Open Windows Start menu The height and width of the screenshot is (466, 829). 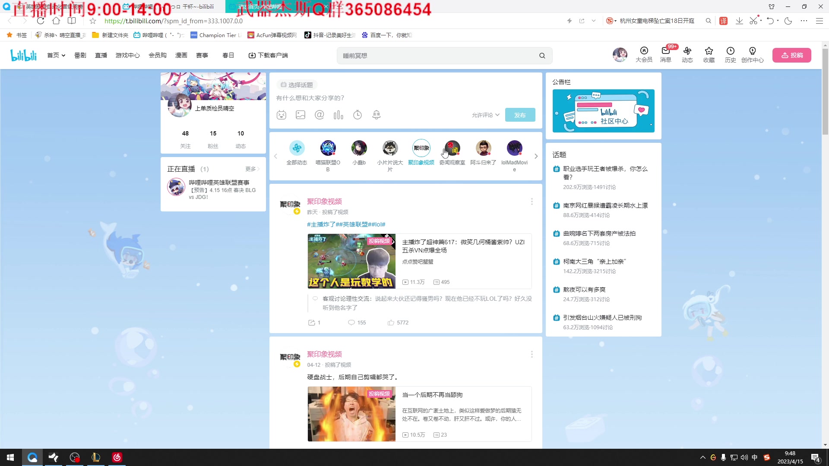(x=10, y=457)
